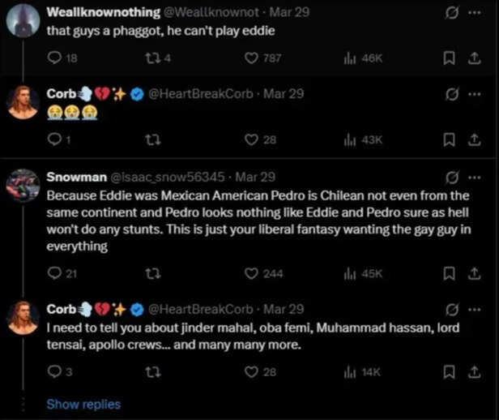Viewport: 499px width, 420px height.
Task: Show replies under Corb's tweet
Action: [83, 404]
